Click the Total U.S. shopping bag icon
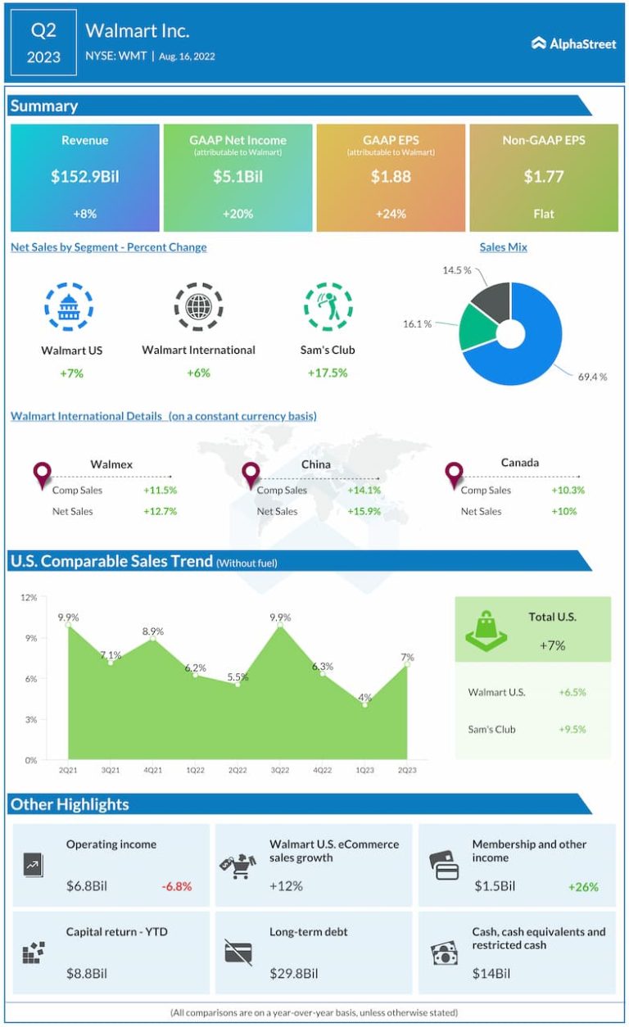This screenshot has width=629, height=1027. [486, 630]
